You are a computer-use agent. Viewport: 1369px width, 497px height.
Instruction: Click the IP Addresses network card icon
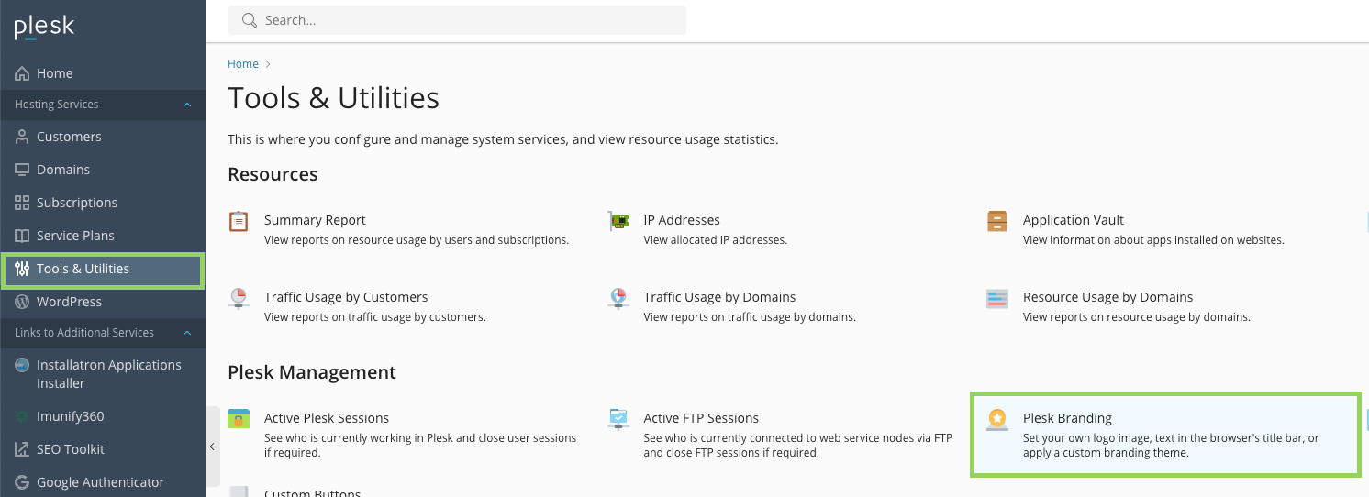[x=618, y=221]
